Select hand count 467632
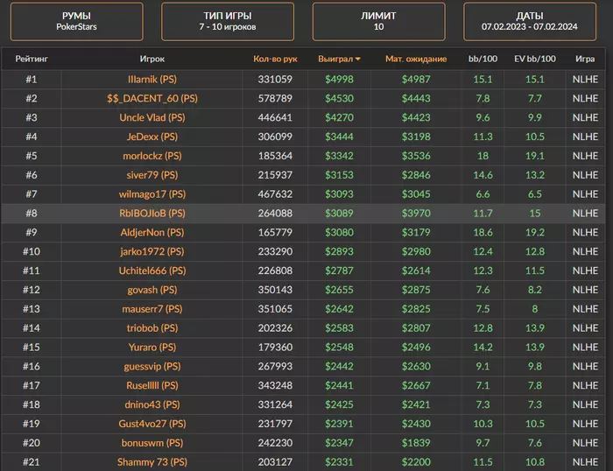Image resolution: width=613 pixels, height=471 pixels. (275, 194)
